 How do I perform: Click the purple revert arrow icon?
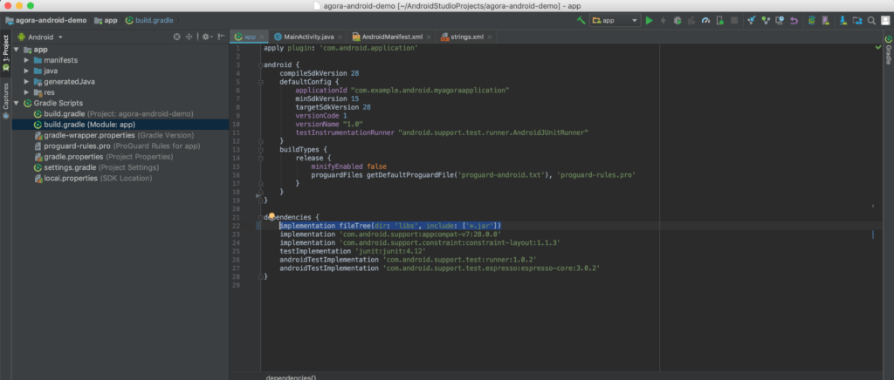(x=794, y=20)
